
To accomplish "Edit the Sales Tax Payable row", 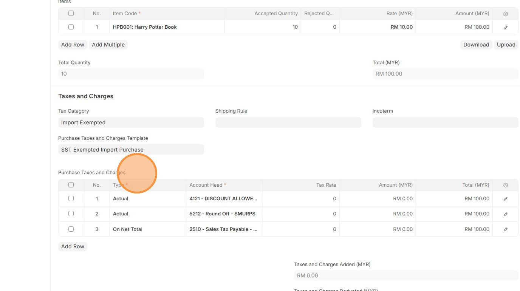I will (505, 229).
